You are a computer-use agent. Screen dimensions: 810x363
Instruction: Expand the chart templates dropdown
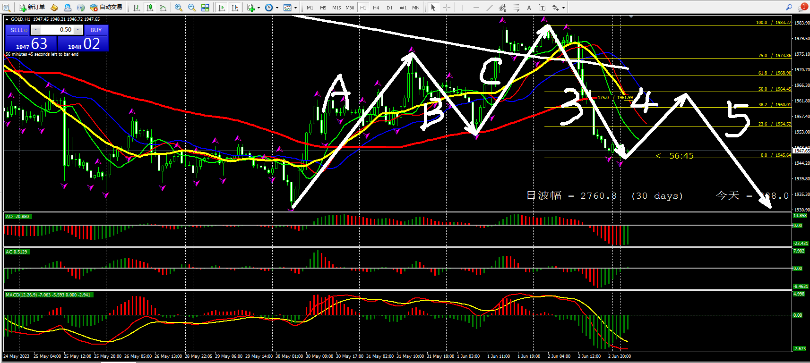pos(296,8)
